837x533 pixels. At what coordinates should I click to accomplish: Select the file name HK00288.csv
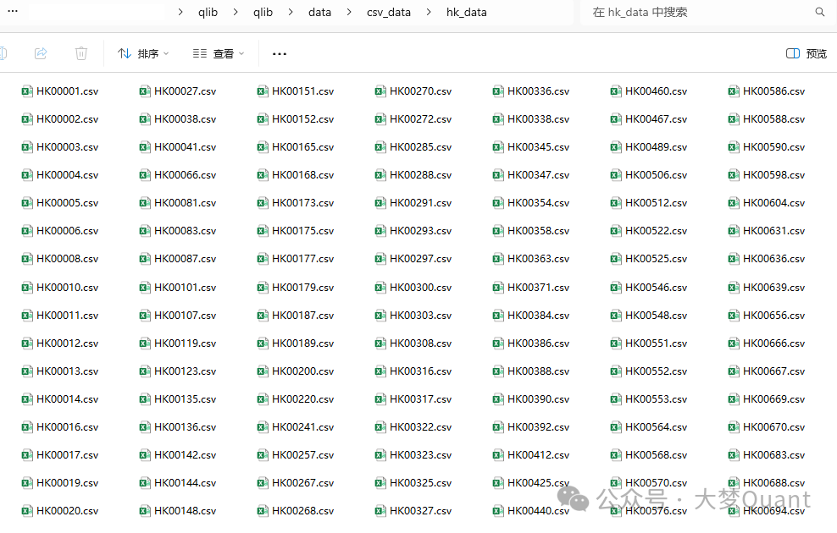click(x=421, y=175)
